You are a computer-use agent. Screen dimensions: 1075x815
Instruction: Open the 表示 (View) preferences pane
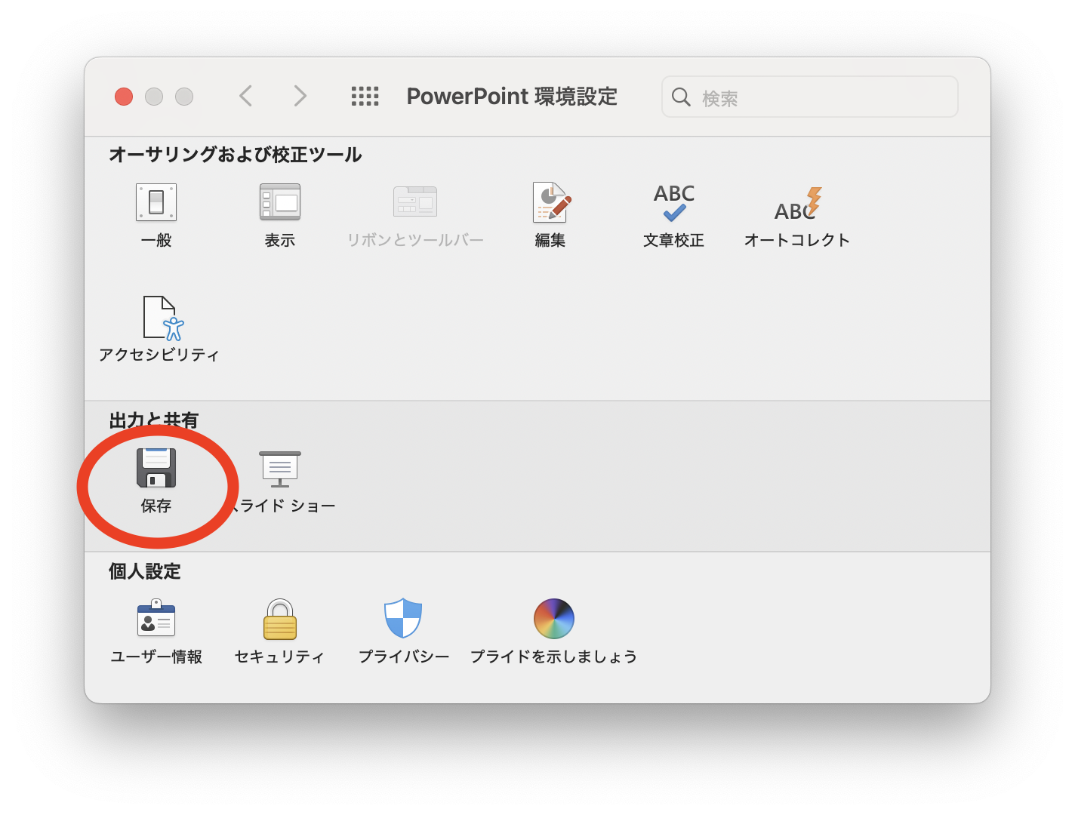point(279,202)
